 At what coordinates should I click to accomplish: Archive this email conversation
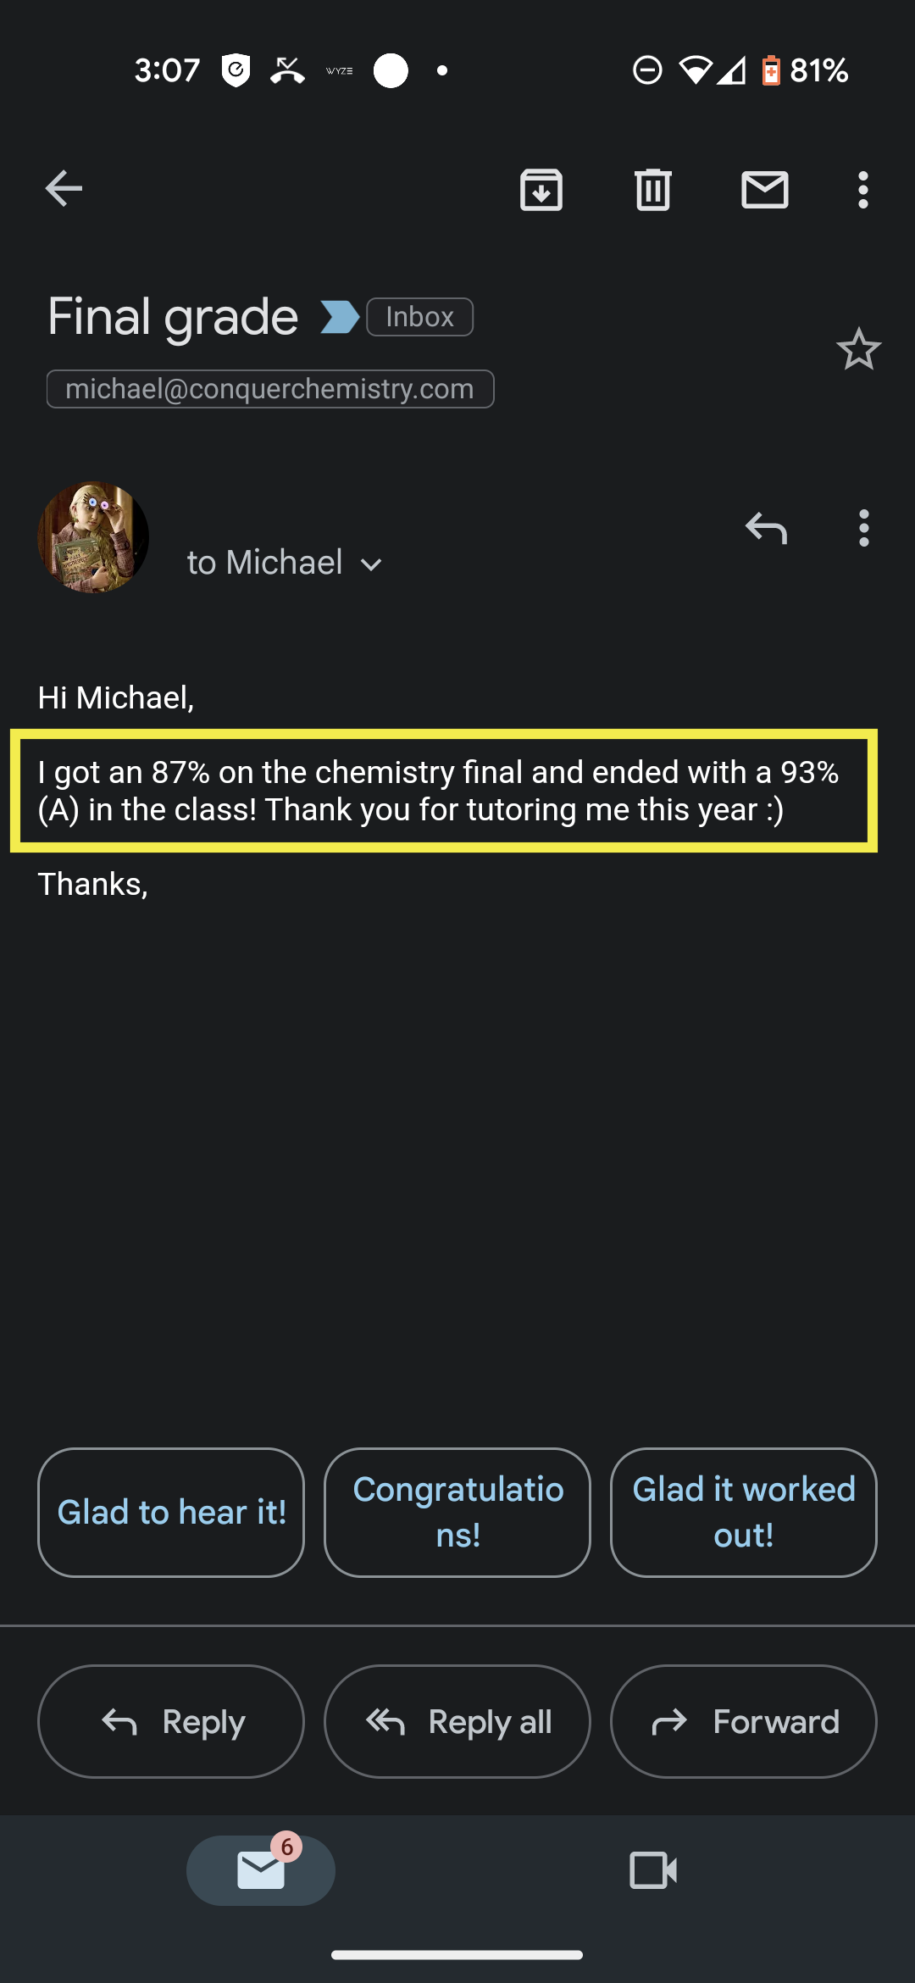click(x=541, y=189)
